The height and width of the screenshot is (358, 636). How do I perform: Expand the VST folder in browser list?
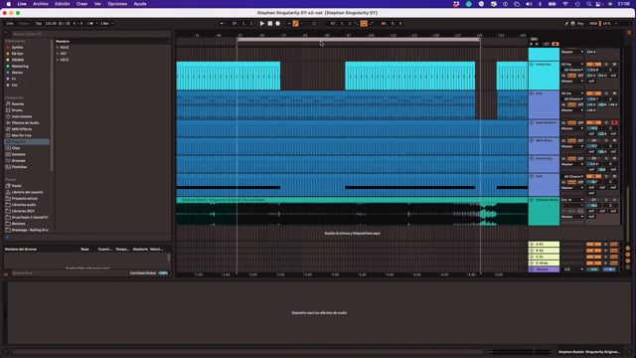58,54
